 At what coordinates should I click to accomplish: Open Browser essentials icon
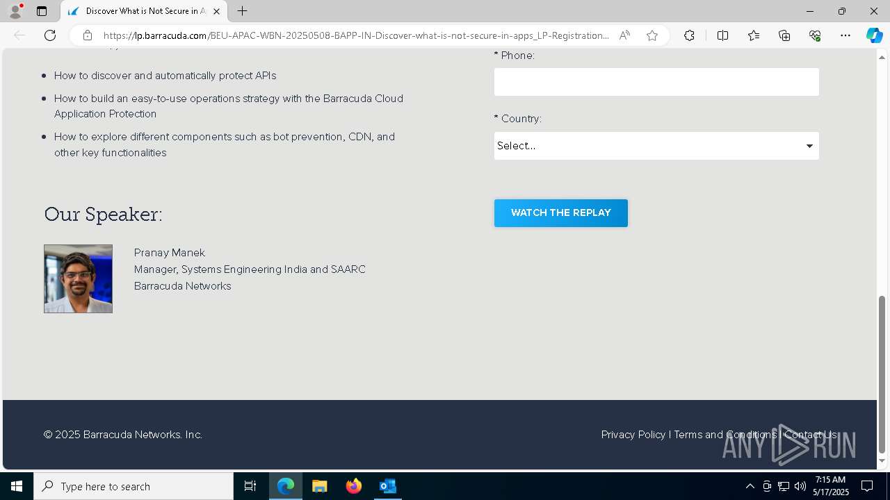click(815, 35)
